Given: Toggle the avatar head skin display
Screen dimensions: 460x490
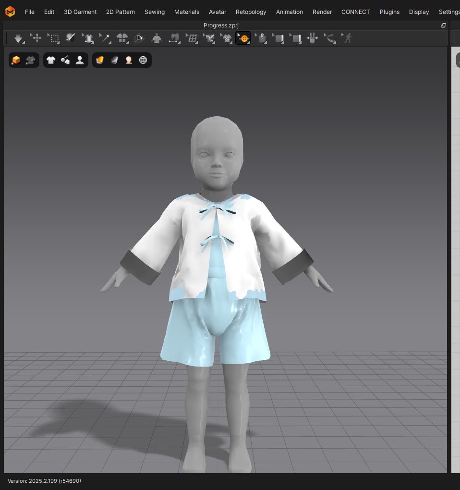Looking at the screenshot, I should (x=129, y=60).
